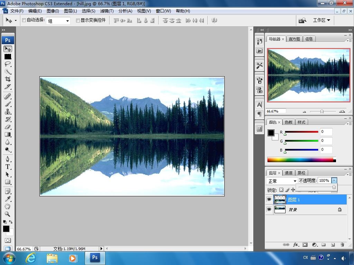The height and width of the screenshot is (265, 354).
Task: Open the Go to Bridge icon
Action: (x=302, y=20)
